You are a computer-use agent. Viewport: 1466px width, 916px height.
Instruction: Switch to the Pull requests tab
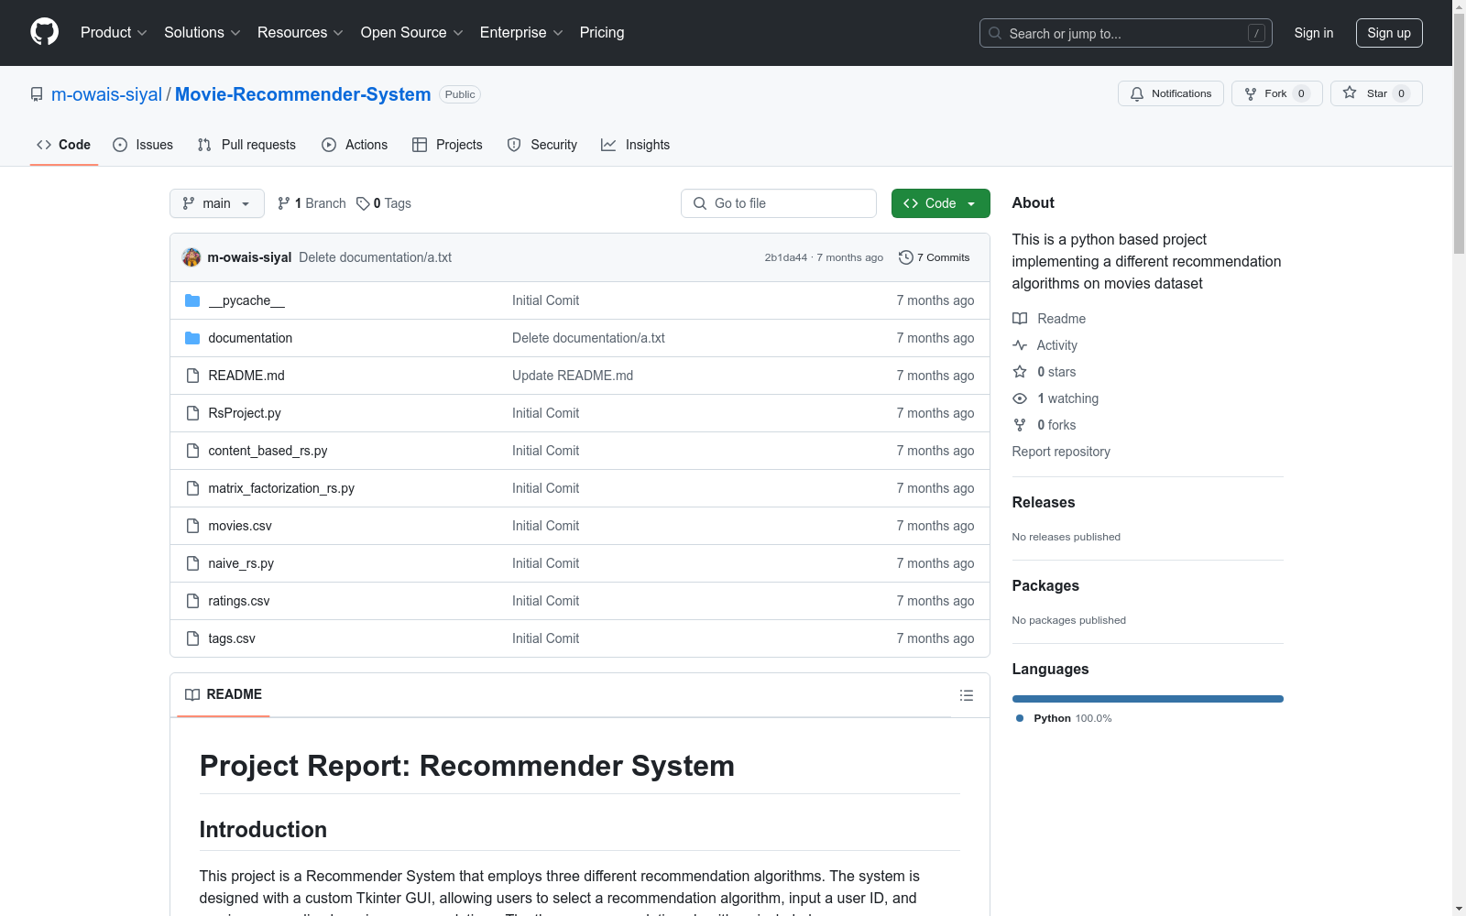coord(246,145)
